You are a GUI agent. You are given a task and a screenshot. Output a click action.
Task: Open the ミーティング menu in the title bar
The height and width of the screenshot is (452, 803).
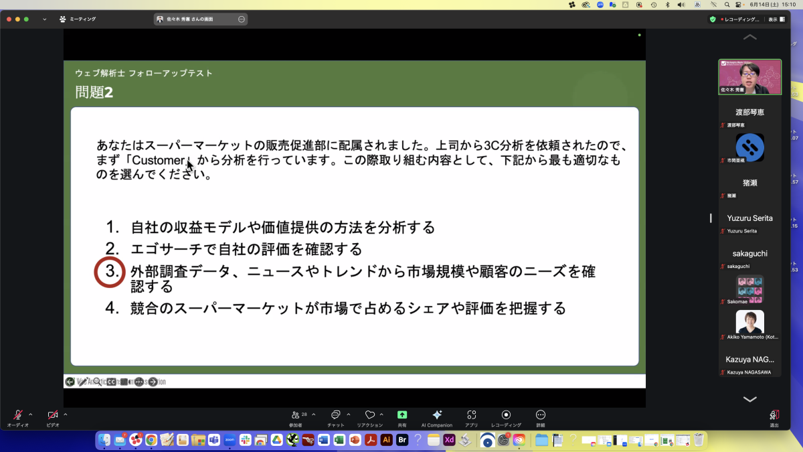[x=78, y=19]
